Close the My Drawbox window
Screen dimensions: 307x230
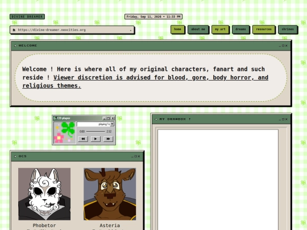[286, 119]
